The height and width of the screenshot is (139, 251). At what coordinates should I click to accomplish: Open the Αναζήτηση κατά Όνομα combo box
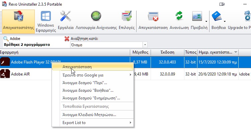(x=109, y=45)
